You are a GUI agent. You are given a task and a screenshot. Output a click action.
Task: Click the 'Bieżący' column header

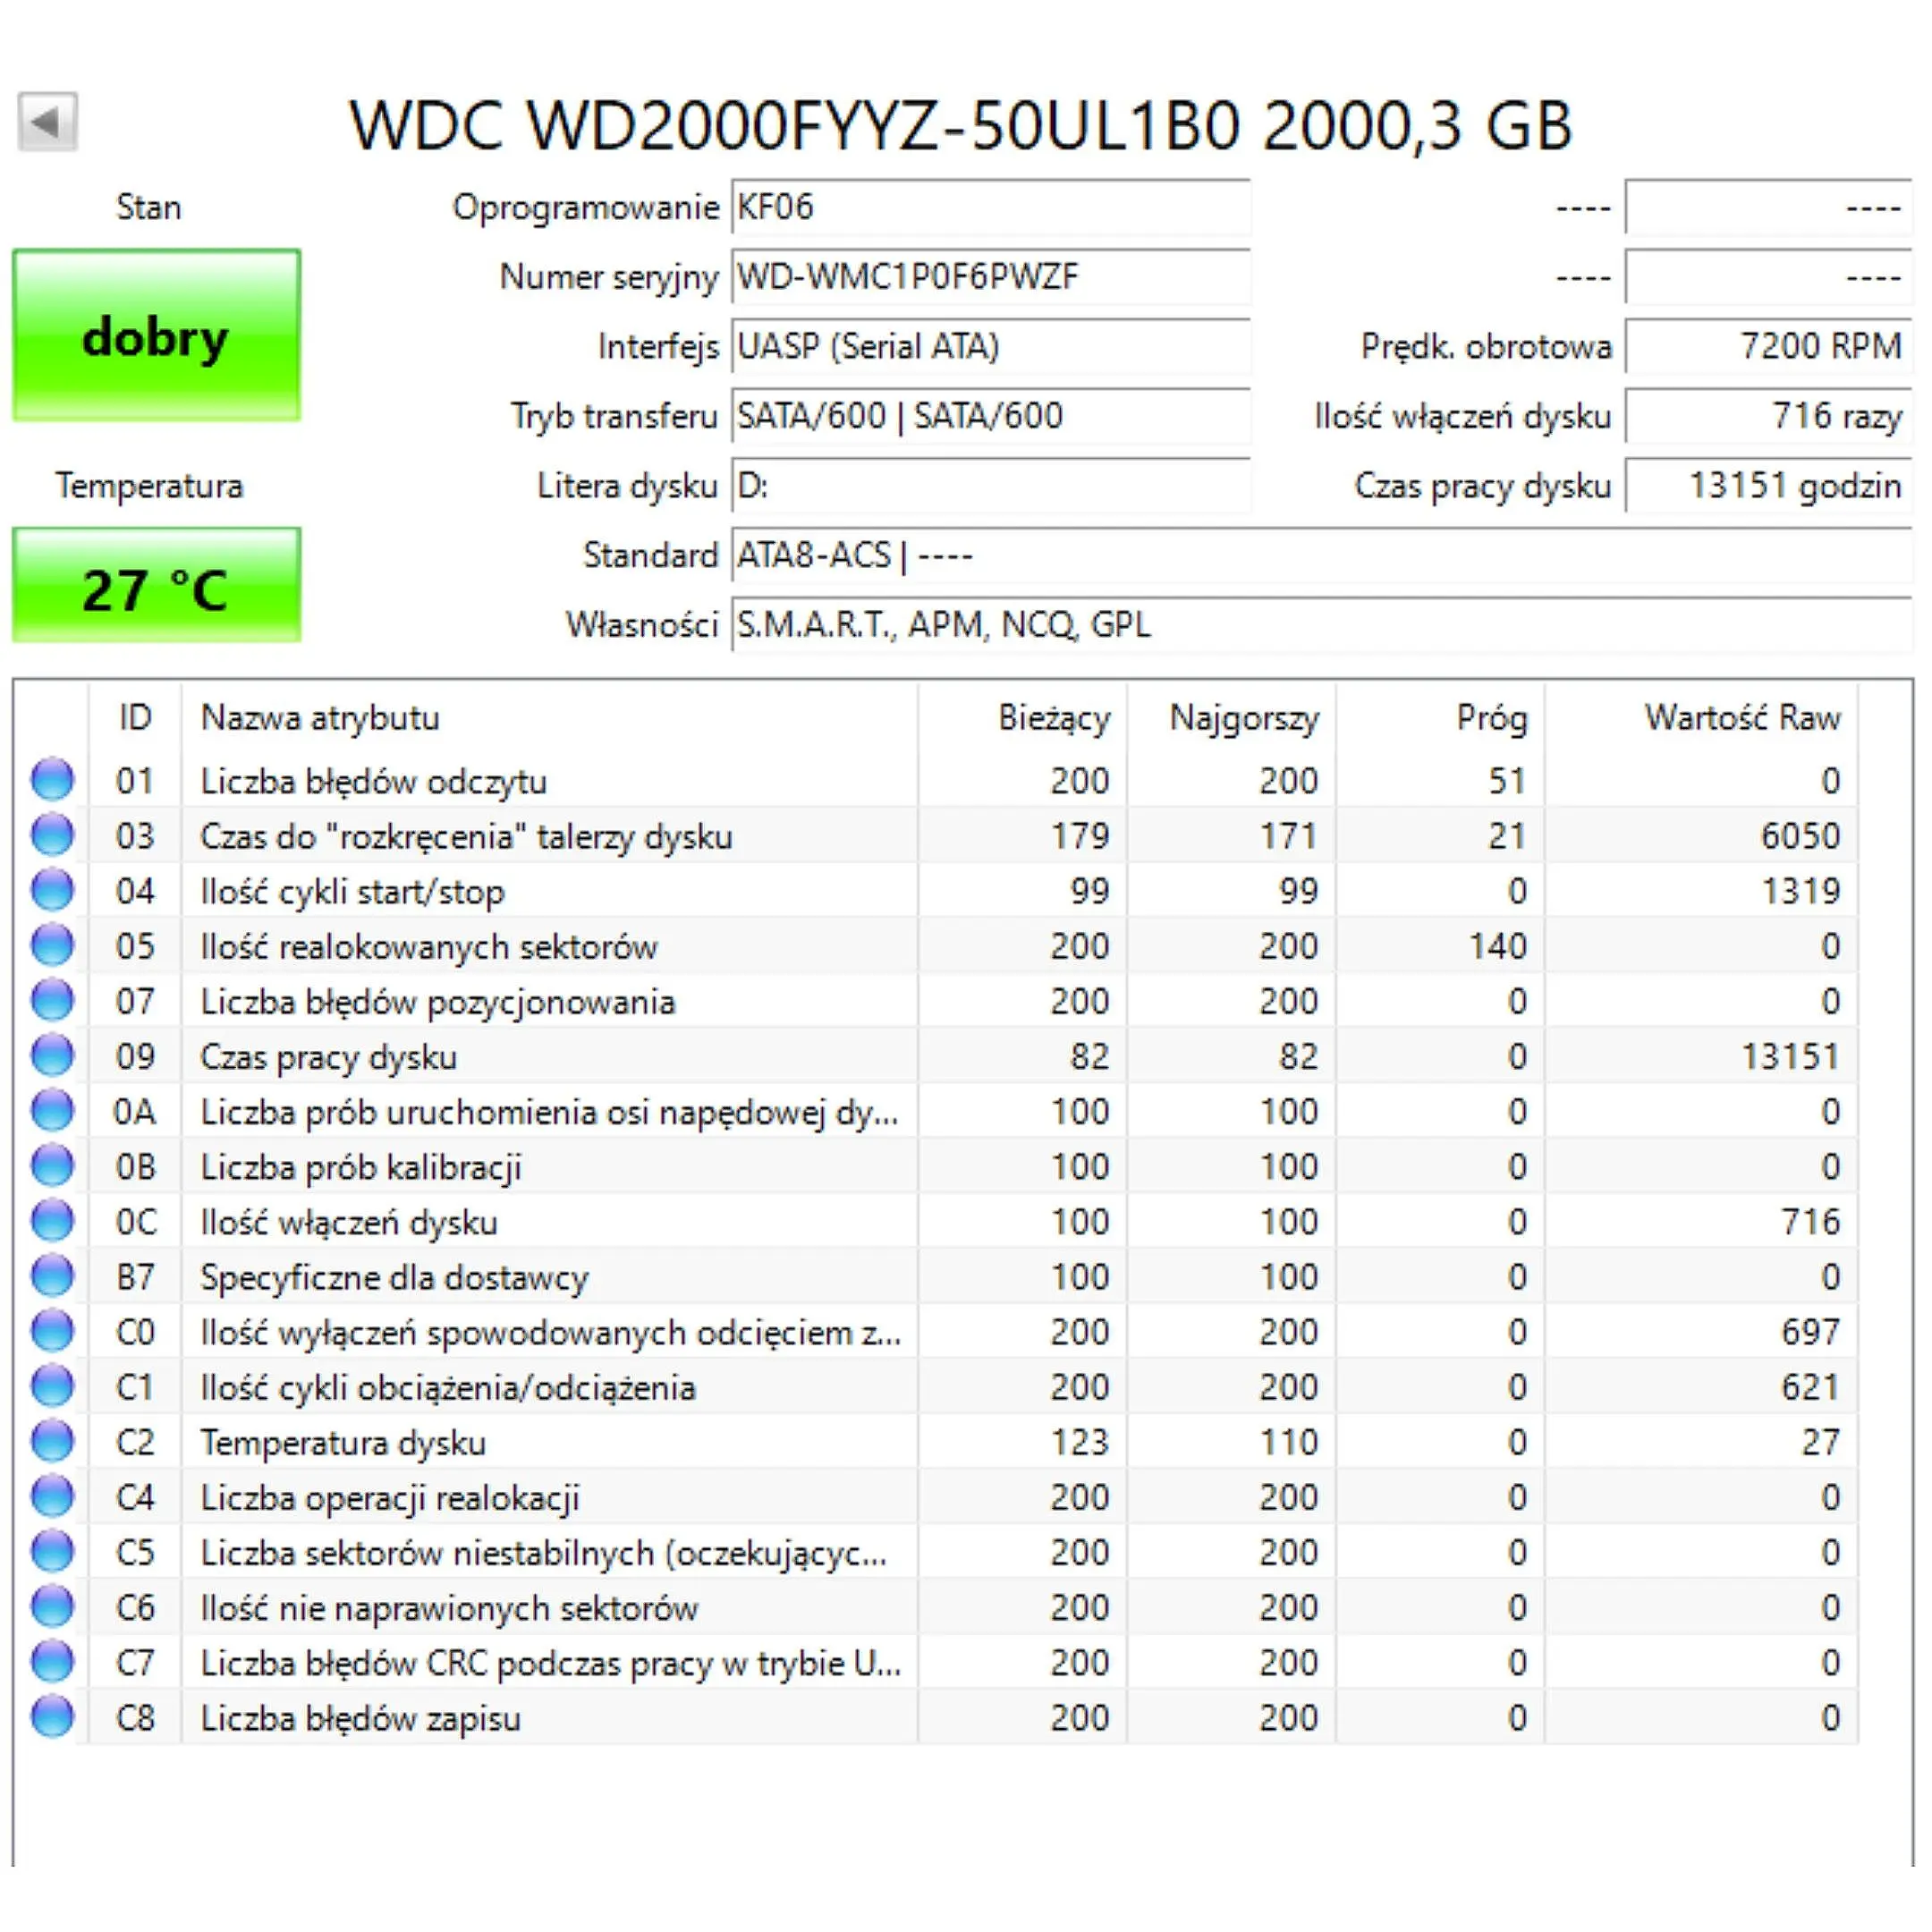click(x=1023, y=718)
